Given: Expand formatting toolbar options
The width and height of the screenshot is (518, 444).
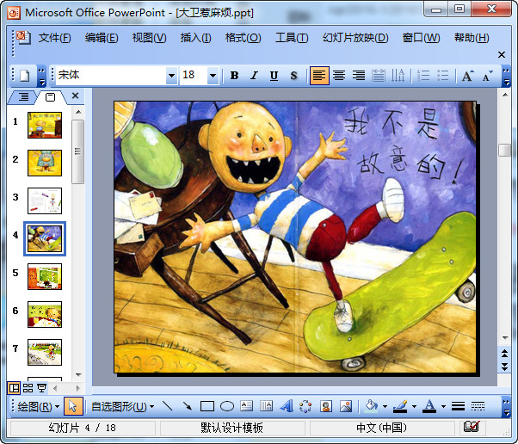Looking at the screenshot, I should 506,76.
